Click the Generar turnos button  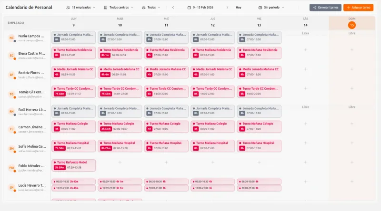click(325, 8)
